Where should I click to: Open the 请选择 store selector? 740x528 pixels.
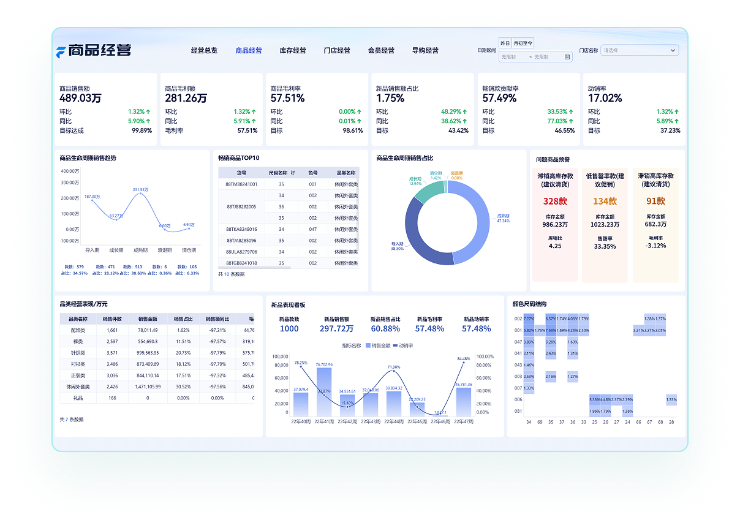(x=640, y=51)
